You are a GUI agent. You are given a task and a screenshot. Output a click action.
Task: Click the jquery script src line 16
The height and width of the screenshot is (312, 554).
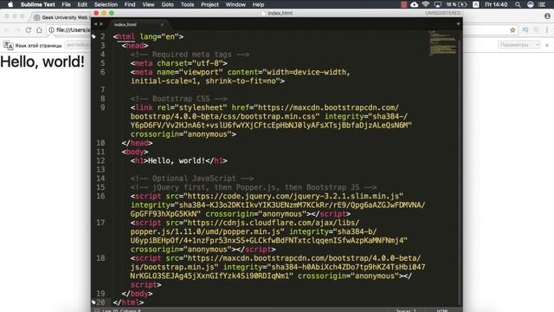click(267, 196)
